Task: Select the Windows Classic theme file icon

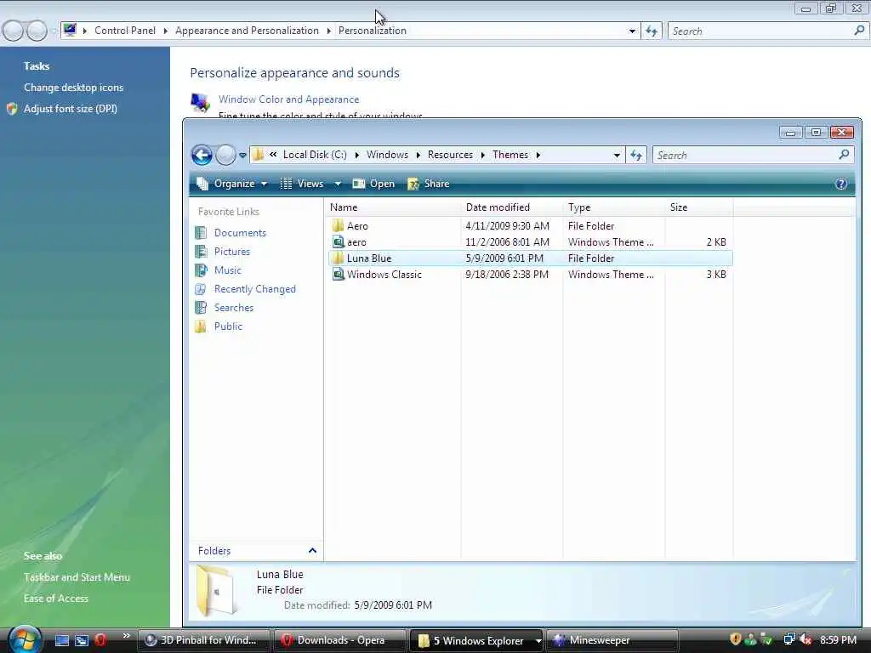Action: tap(338, 275)
